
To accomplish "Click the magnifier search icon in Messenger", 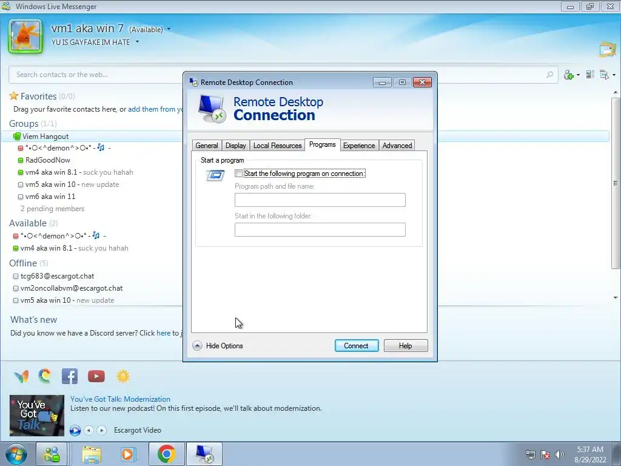I will point(549,75).
